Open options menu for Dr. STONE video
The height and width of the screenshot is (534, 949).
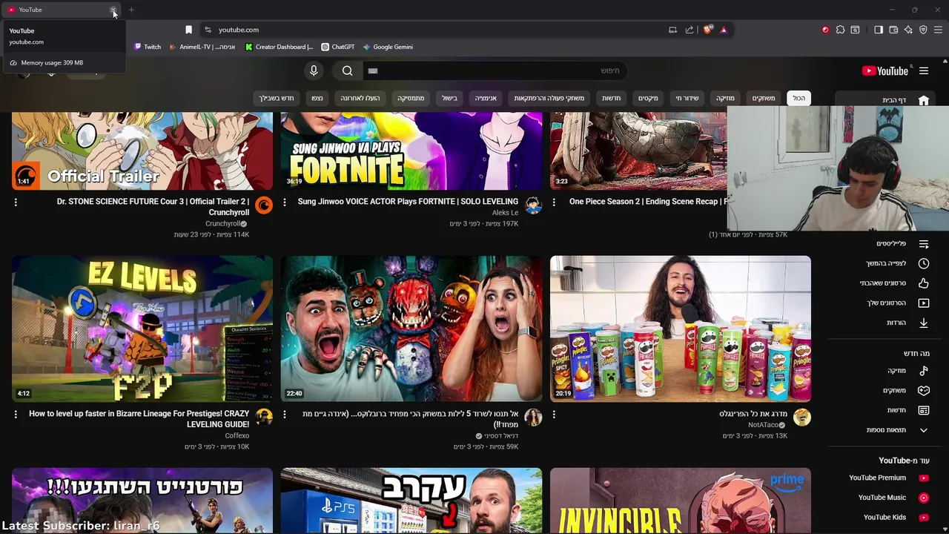click(x=16, y=202)
